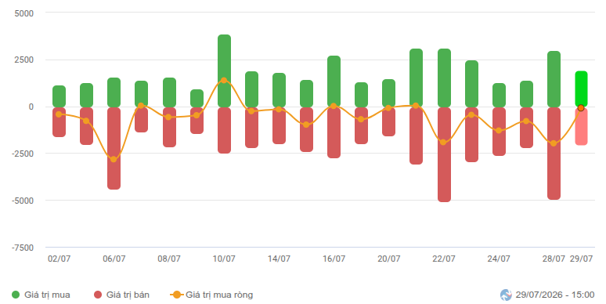Click the 29/07/2026 - 15:00 timestamp text
606x304 pixels.
pos(554,295)
